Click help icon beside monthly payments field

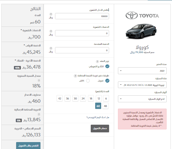point(51,31)
